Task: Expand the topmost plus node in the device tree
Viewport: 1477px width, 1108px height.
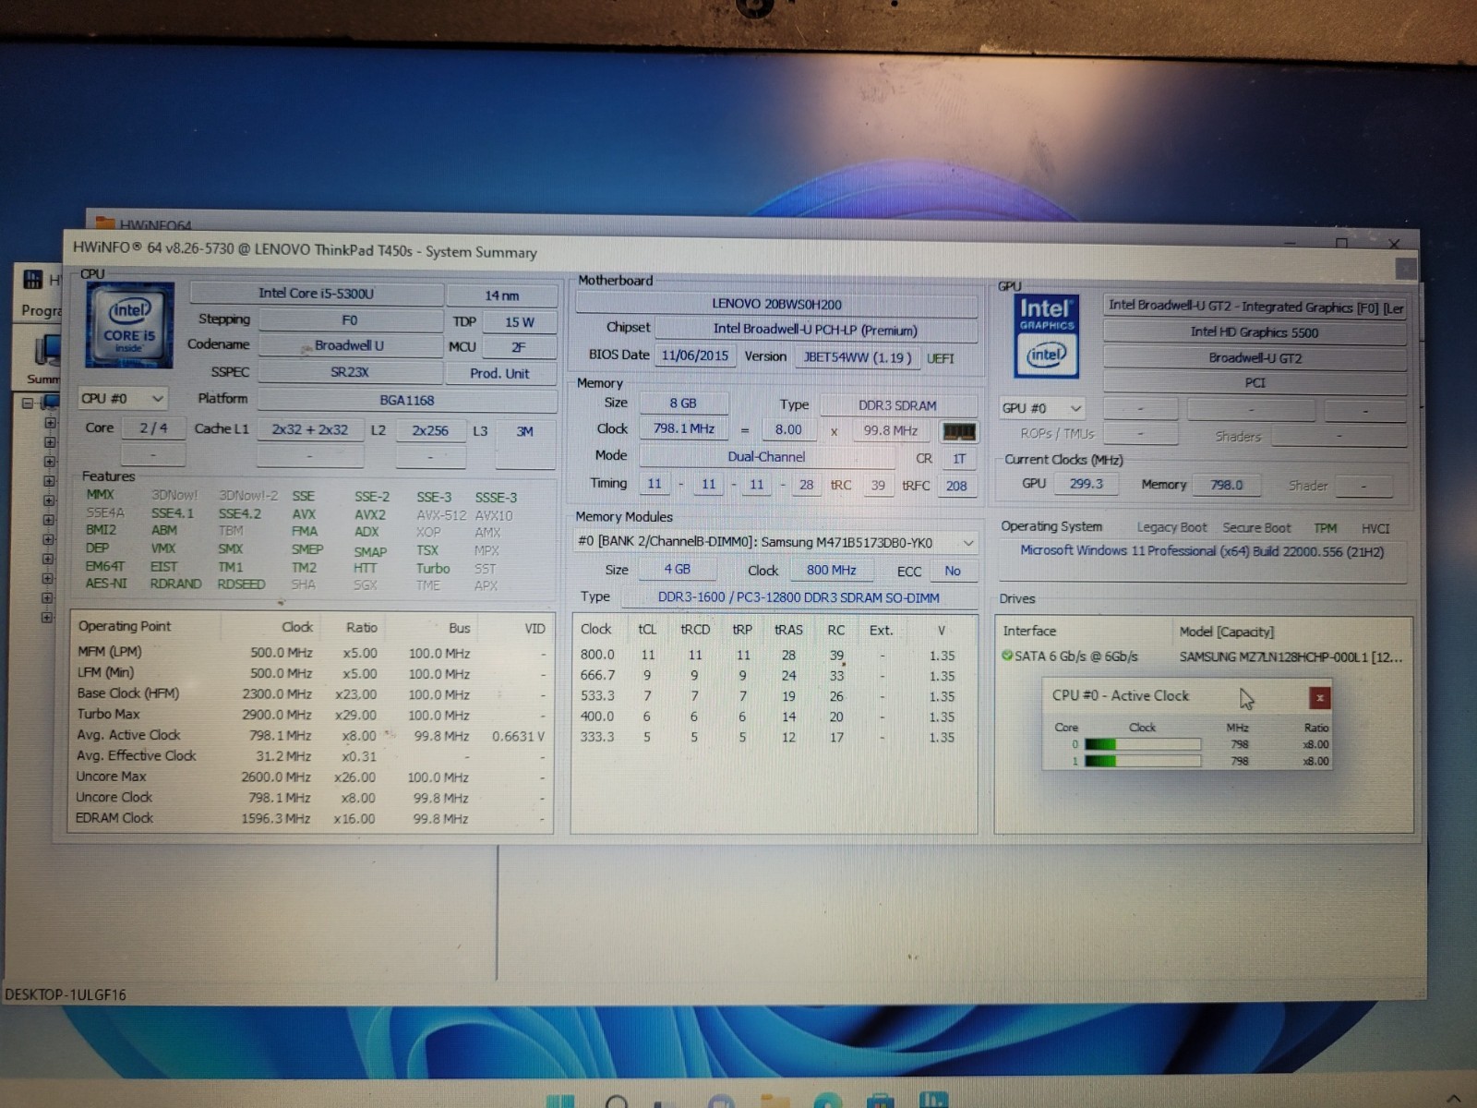Action: point(50,423)
